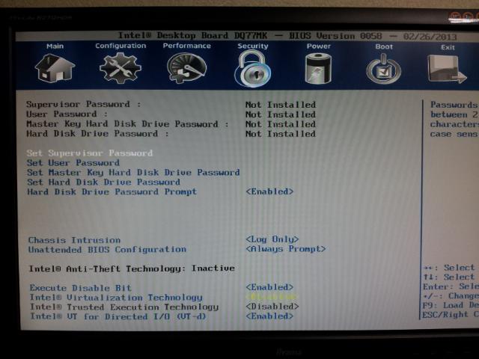The width and height of the screenshot is (479, 359).
Task: Switch to the Security tab label
Action: click(x=253, y=46)
